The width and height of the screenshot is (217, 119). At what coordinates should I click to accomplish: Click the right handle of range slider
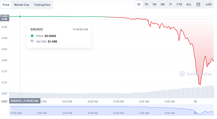coord(213,109)
